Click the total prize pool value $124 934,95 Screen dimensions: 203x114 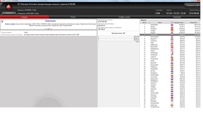pyautogui.click(x=102, y=22)
